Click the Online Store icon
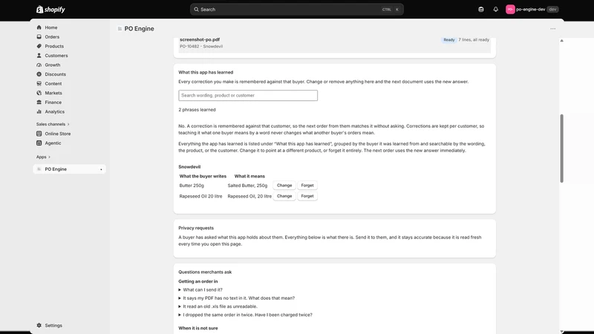 pyautogui.click(x=39, y=134)
